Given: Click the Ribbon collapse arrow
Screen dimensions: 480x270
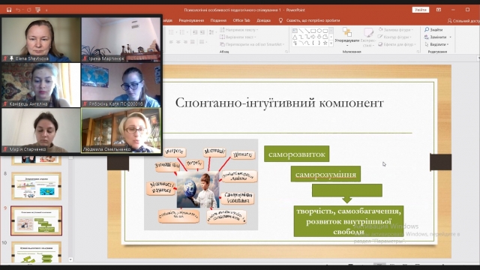Looking at the screenshot, I should [x=478, y=57].
